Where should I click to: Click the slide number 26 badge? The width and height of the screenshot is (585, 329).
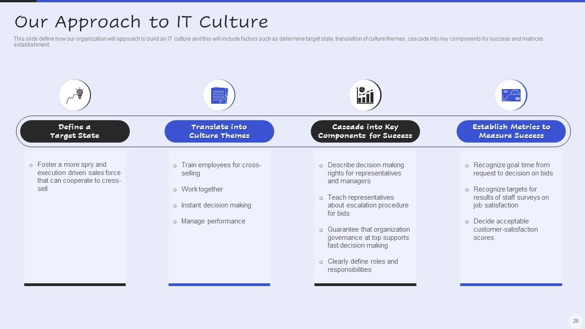tap(576, 321)
